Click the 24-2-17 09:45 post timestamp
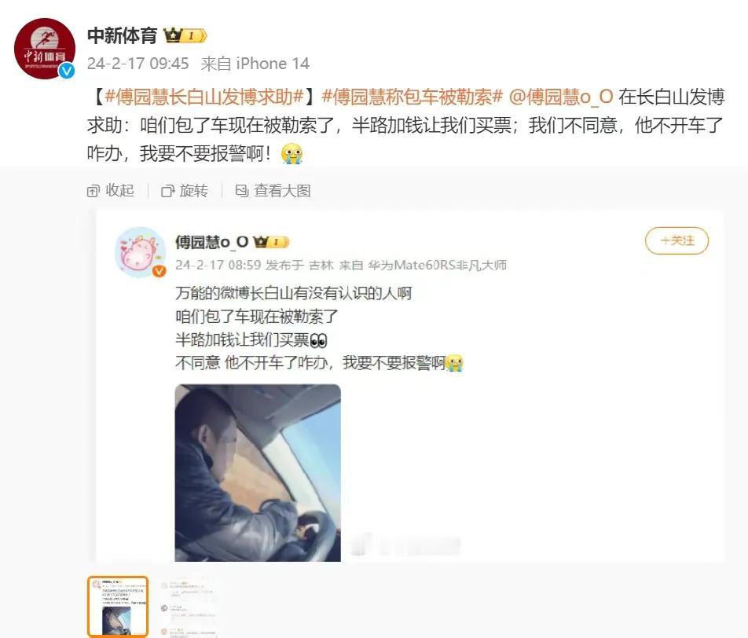Screen dimensions: 748x638 tap(137, 64)
